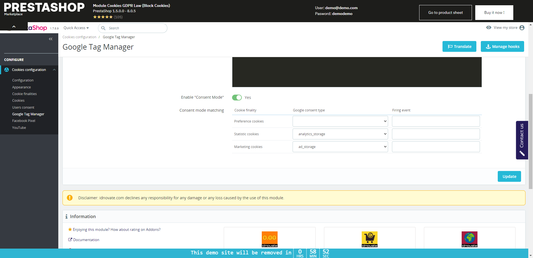Open Google consent type dropdown for Statistic cookies

tap(340, 134)
